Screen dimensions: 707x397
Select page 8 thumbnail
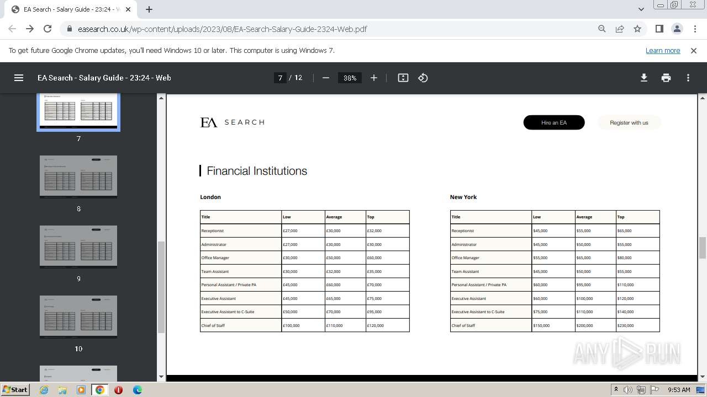coord(78,176)
